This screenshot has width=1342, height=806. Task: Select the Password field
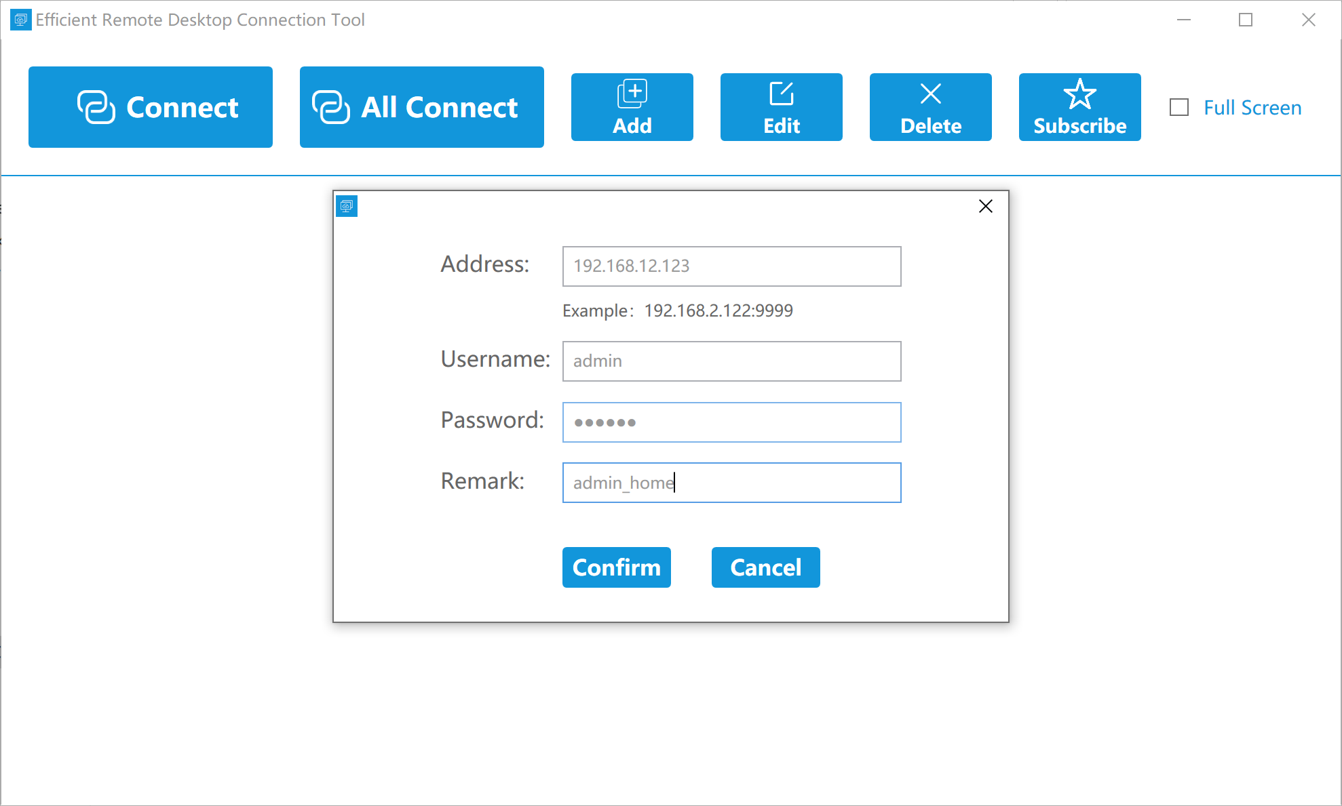[x=731, y=422]
